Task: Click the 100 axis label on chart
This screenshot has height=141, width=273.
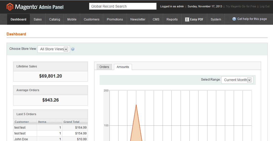Action: point(106,125)
